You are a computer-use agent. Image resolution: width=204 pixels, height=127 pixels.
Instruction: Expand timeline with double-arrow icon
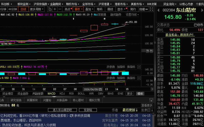(152, 89)
